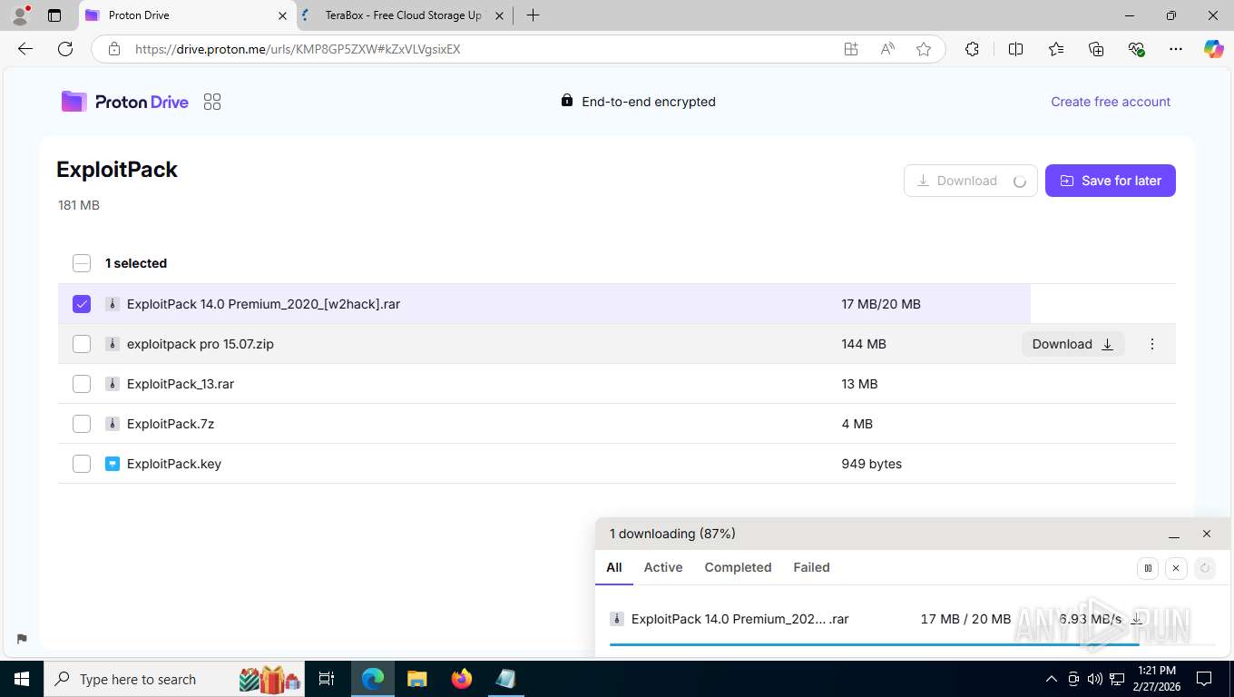The height and width of the screenshot is (697, 1234).
Task: Toggle the split screen view
Action: (1015, 49)
